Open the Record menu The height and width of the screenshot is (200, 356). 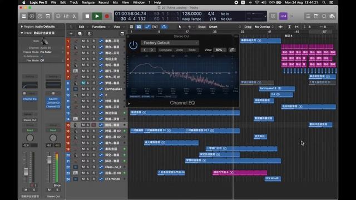103,2
